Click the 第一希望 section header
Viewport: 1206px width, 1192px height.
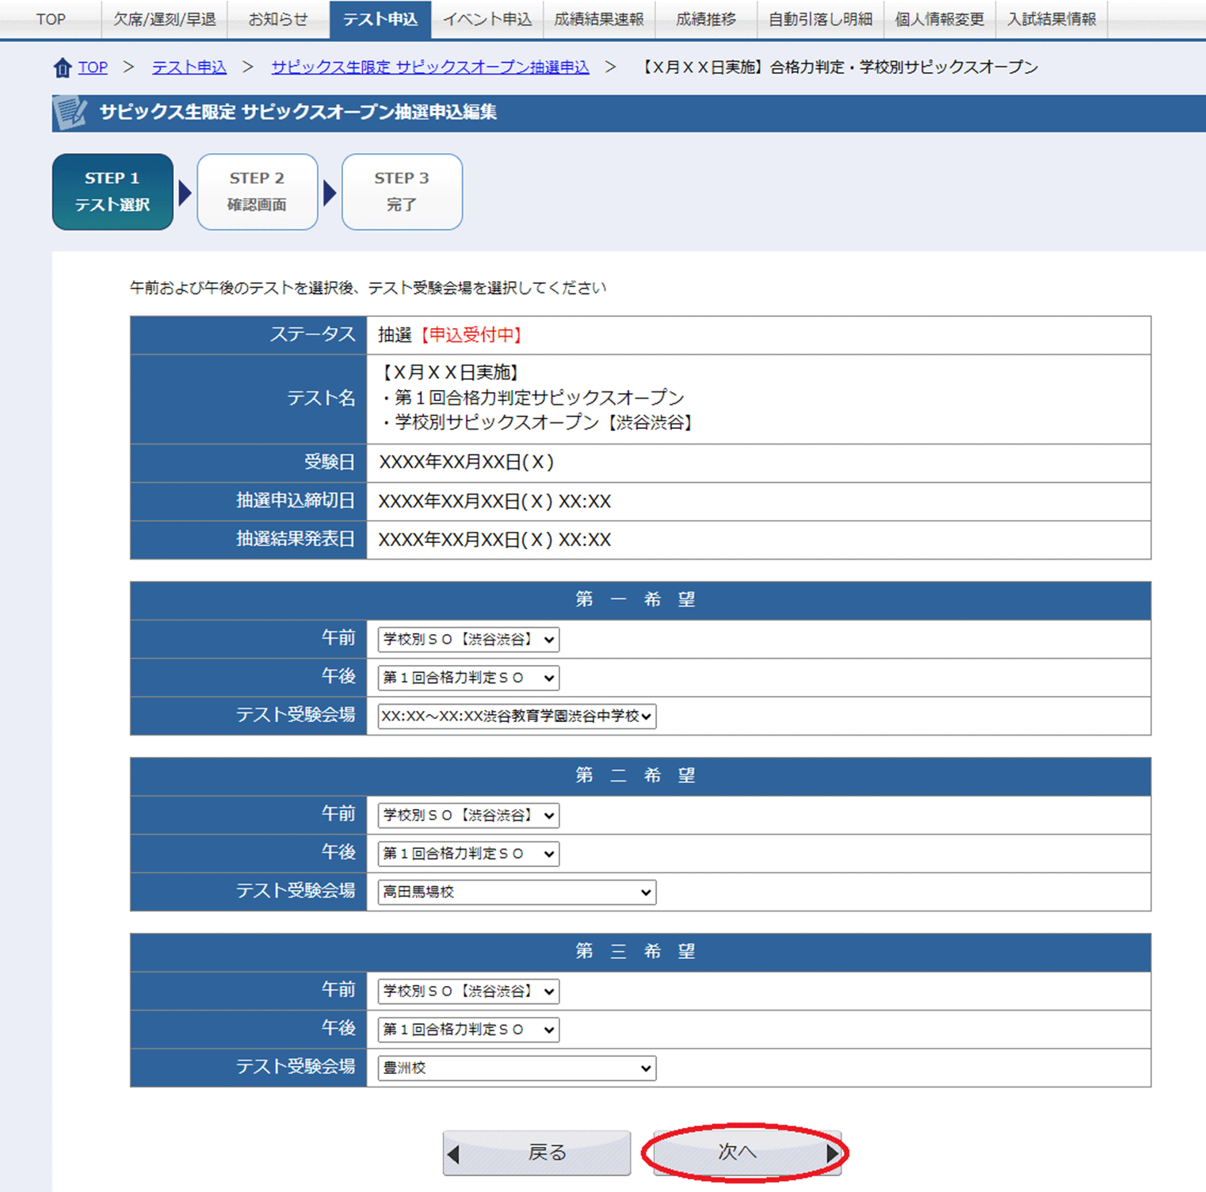[640, 600]
